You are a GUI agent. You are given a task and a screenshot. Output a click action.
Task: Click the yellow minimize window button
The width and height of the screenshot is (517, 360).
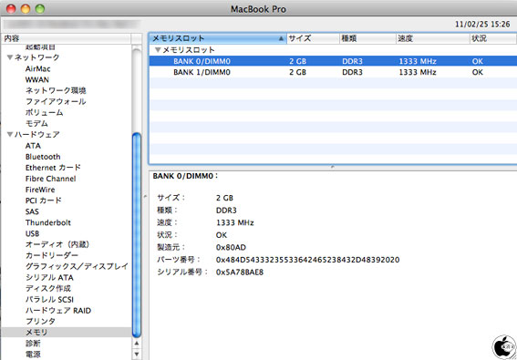tap(26, 9)
